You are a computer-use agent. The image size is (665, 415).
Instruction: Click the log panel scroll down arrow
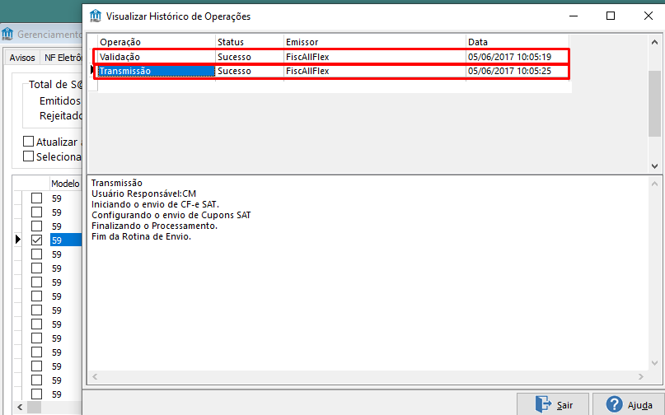[x=654, y=363]
